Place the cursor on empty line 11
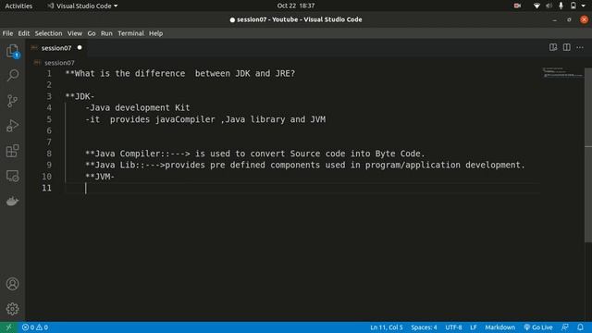 pos(302,188)
